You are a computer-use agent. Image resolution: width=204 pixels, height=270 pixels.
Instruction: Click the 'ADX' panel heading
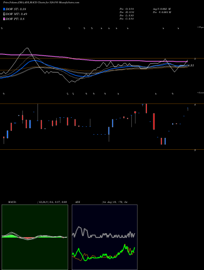(x=78, y=202)
